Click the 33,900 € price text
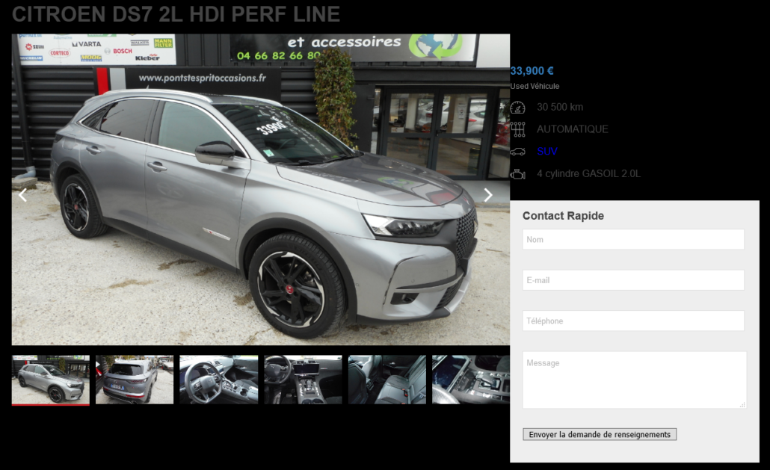Image resolution: width=770 pixels, height=470 pixels. coord(532,71)
